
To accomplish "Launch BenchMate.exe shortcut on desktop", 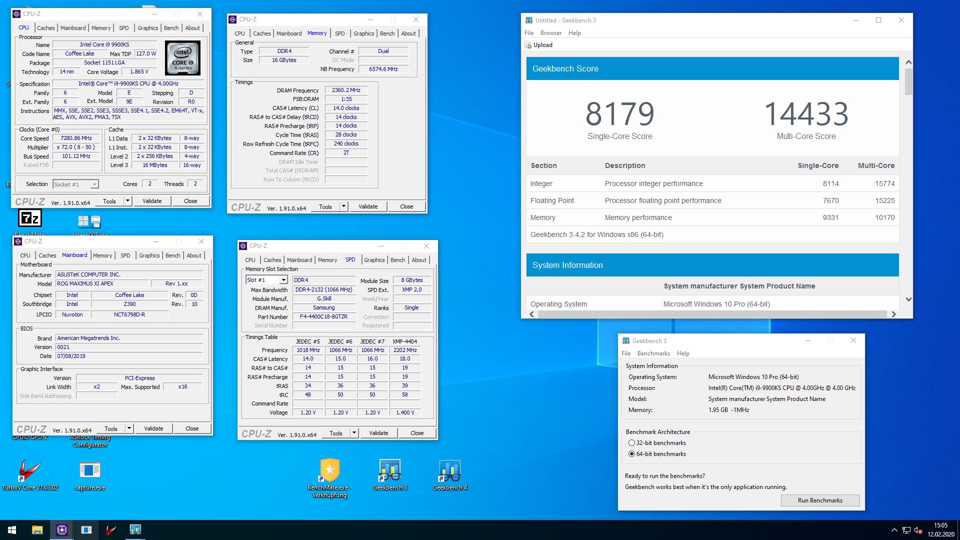I will click(x=329, y=477).
